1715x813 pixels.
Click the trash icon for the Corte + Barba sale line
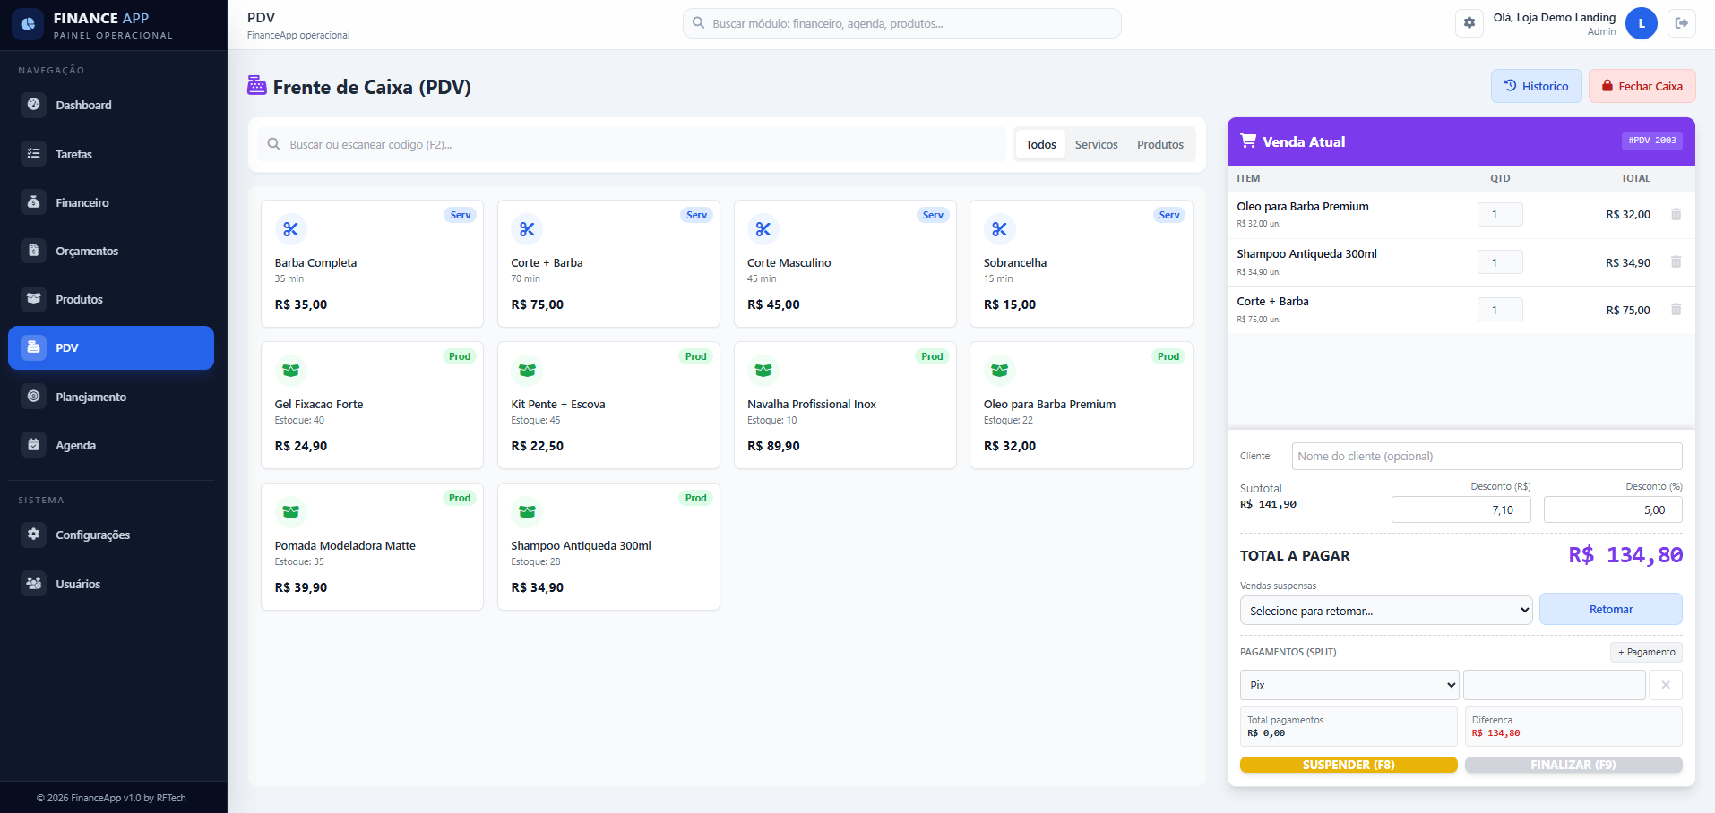(1676, 310)
